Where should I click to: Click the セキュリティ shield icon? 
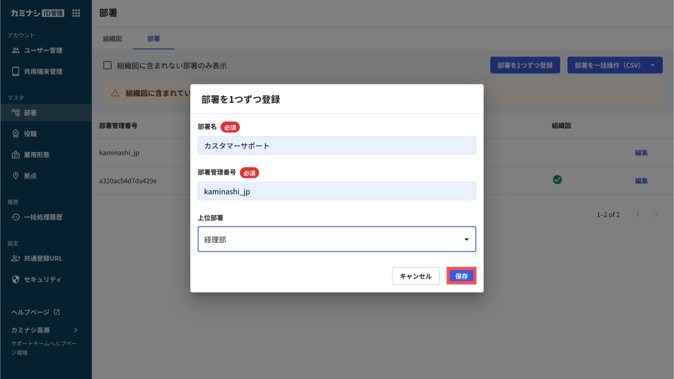point(15,279)
